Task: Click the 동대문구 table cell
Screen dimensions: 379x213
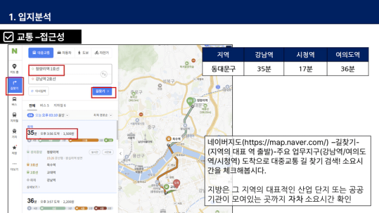Action: 223,69
